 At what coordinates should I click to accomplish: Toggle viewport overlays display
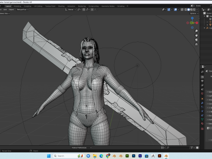click(175, 10)
